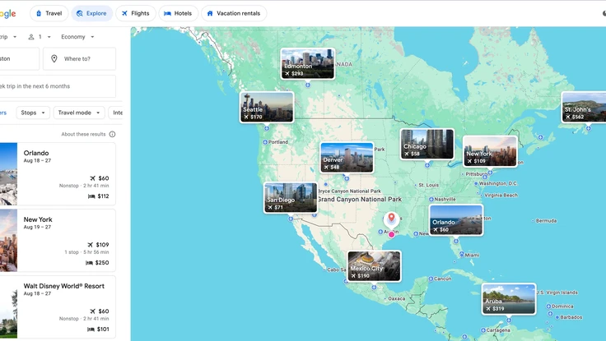The width and height of the screenshot is (606, 341).
Task: Open the Orlando result card
Action: [58, 174]
